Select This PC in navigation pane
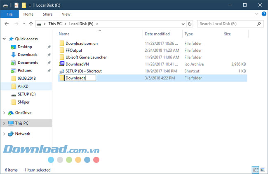Viewport: 268px width, 174px height. pyautogui.click(x=22, y=123)
